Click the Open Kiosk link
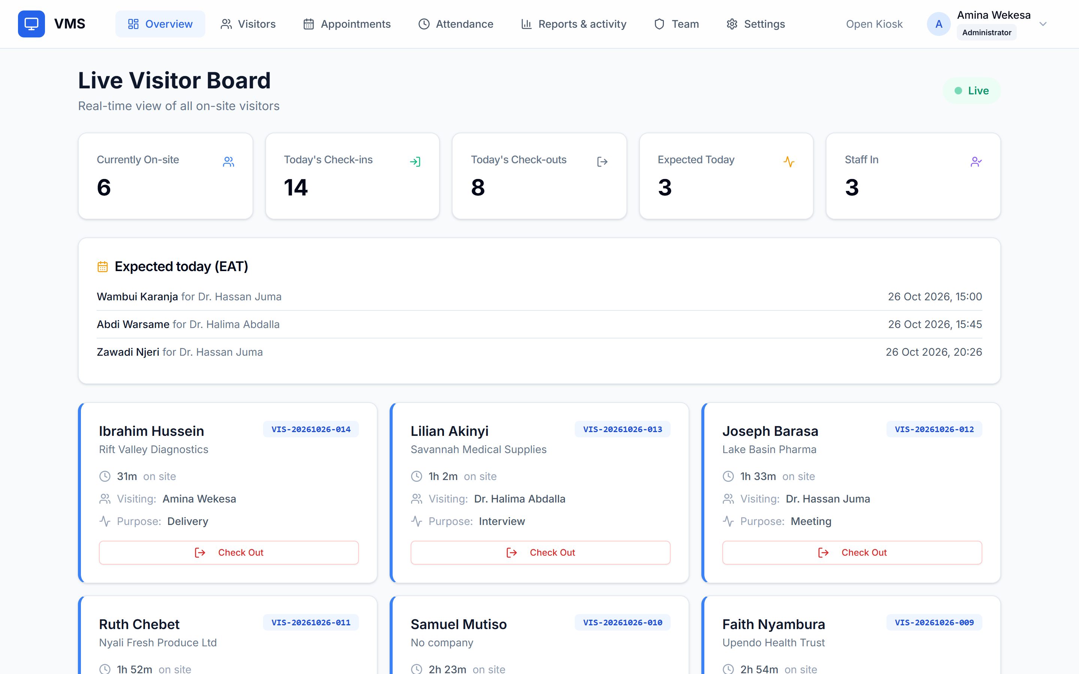Screen dimensions: 1079x674 (874, 24)
